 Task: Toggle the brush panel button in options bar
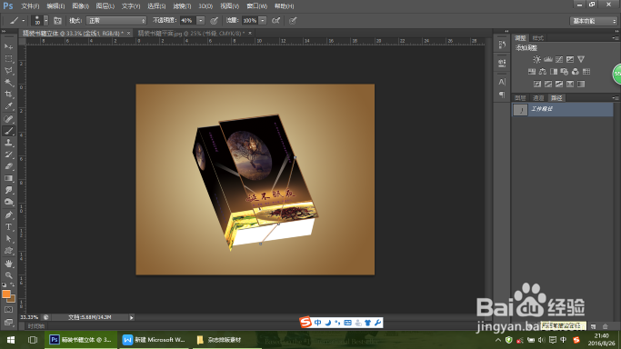57,21
